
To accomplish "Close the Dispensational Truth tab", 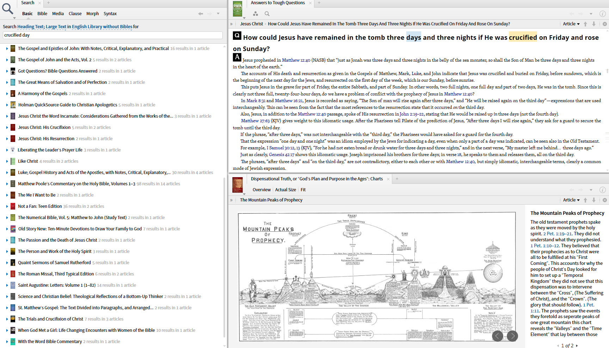I will [388, 179].
